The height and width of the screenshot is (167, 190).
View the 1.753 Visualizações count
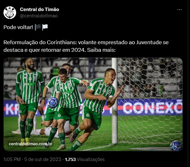[85, 159]
